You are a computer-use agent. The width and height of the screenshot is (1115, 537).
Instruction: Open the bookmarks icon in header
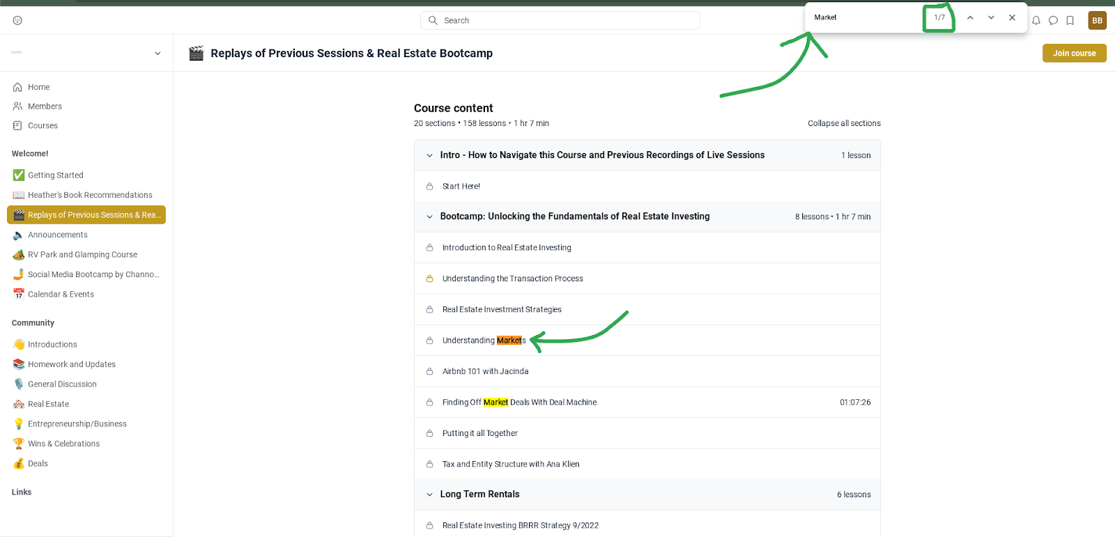click(1070, 20)
